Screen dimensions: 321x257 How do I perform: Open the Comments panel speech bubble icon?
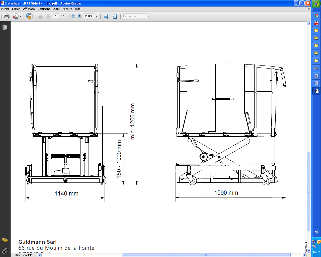[5, 240]
